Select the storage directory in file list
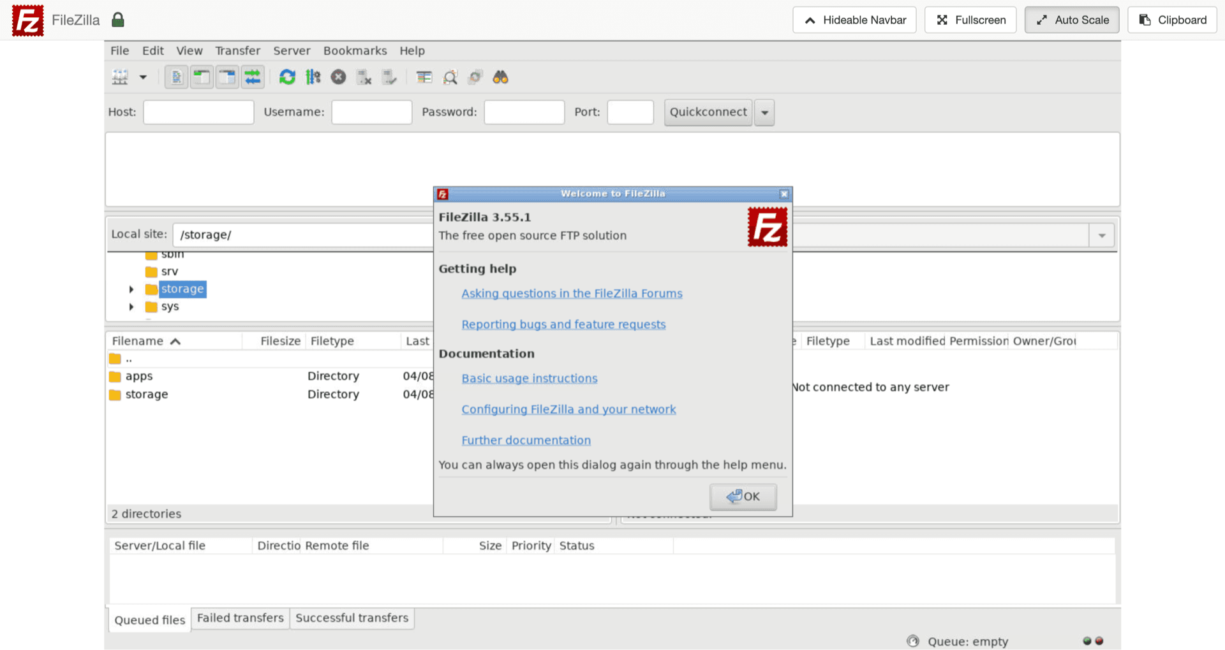Image resolution: width=1225 pixels, height=650 pixels. [x=271, y=394]
